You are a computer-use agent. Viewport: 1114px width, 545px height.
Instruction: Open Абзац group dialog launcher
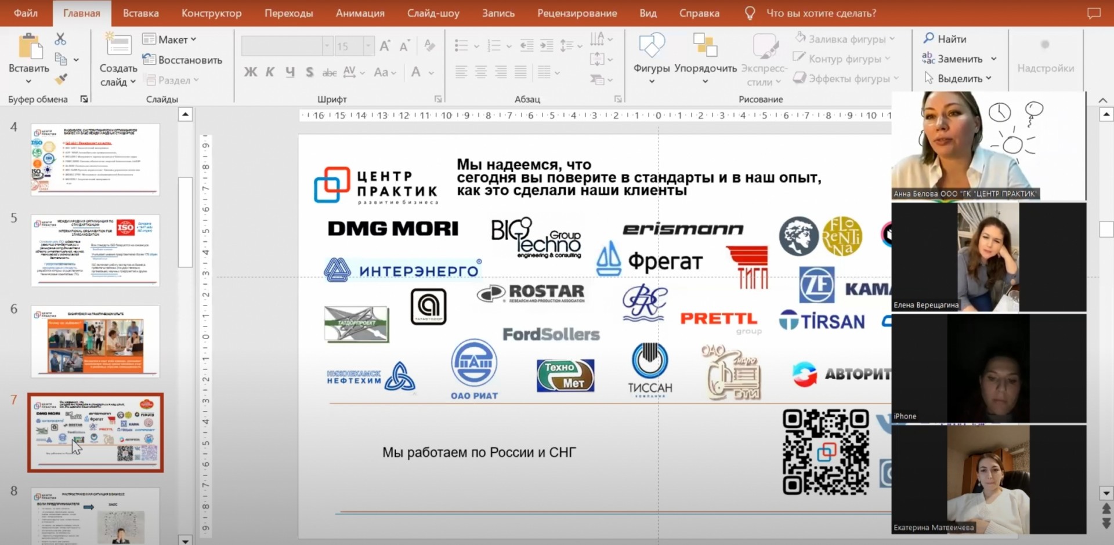[618, 99]
